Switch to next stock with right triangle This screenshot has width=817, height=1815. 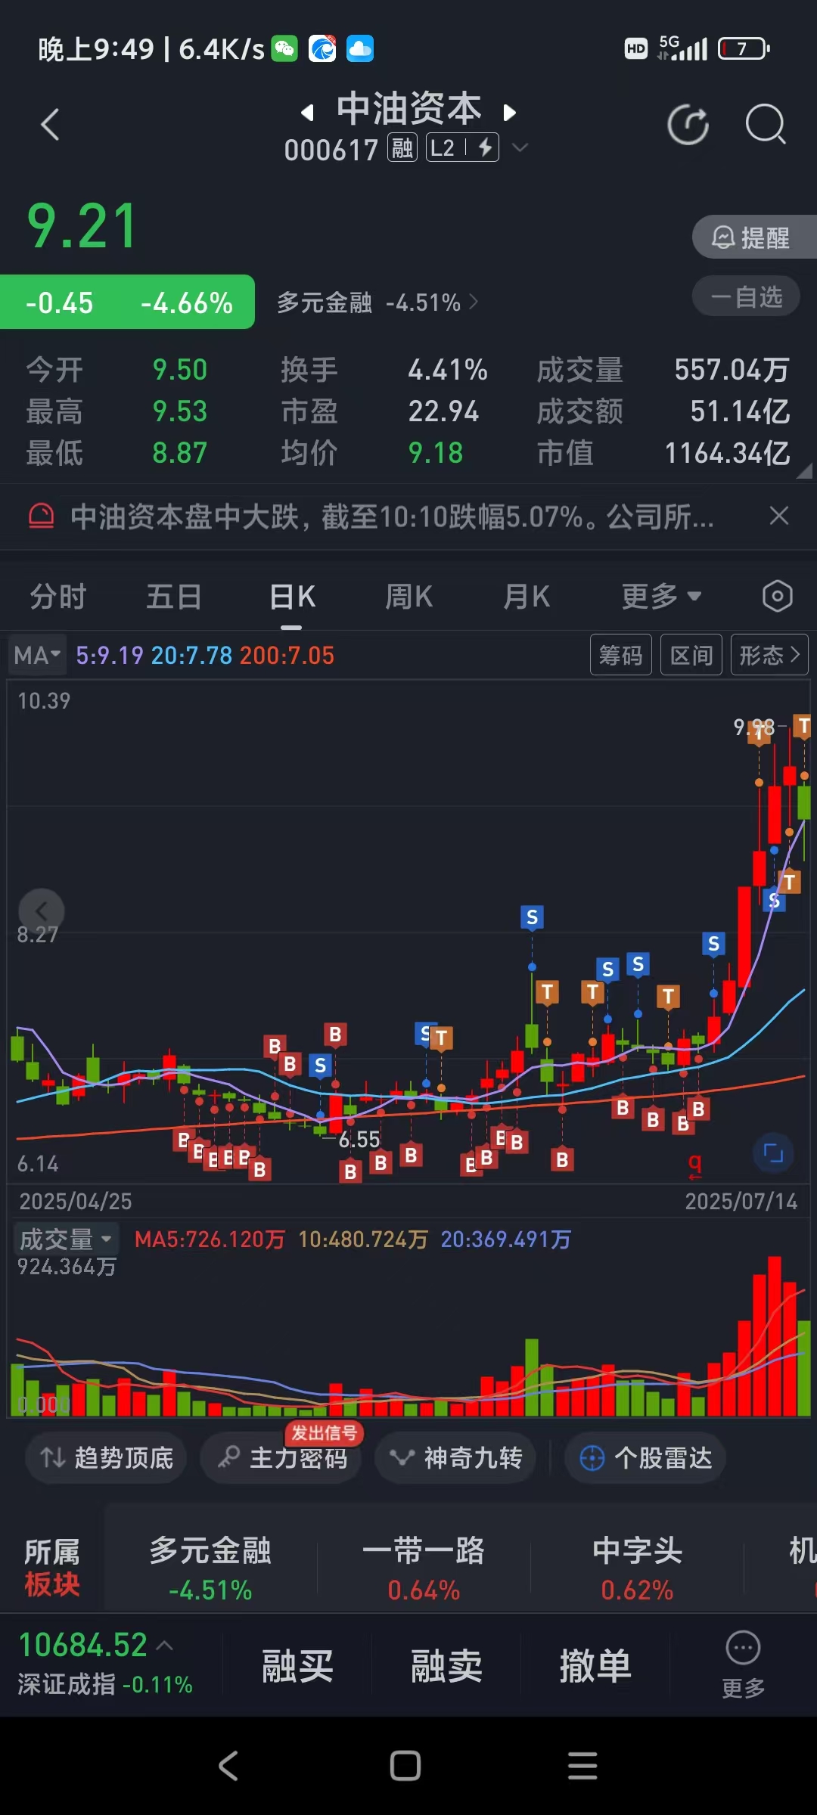pos(510,113)
